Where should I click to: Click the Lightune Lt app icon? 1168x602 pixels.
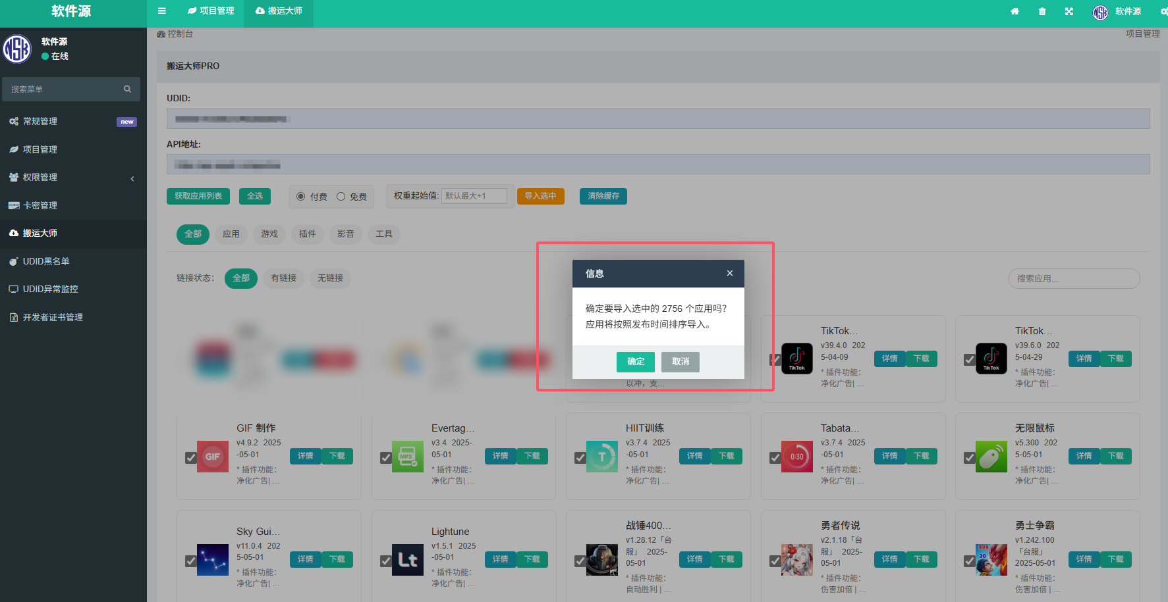pyautogui.click(x=408, y=560)
